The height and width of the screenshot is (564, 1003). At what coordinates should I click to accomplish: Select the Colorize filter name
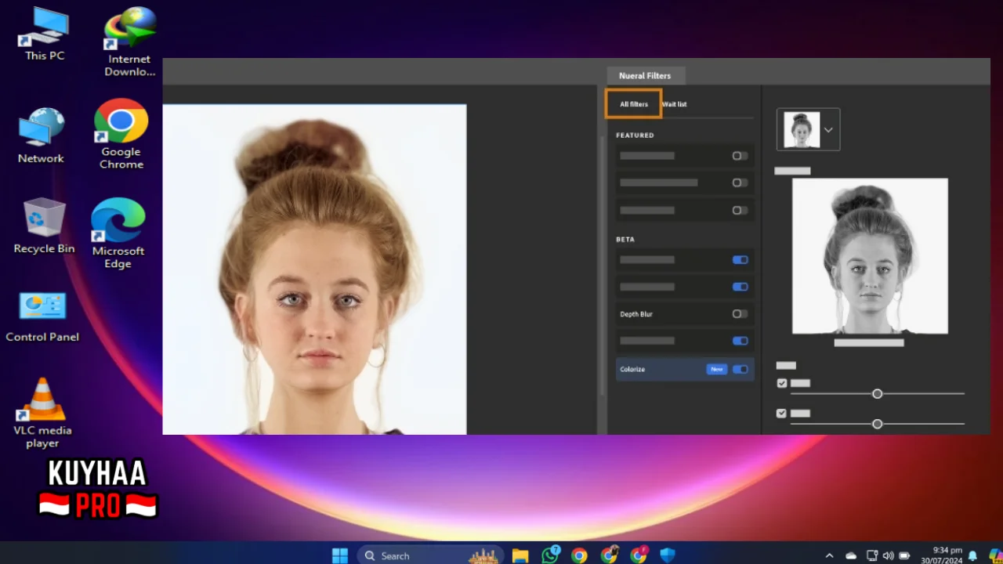click(632, 369)
